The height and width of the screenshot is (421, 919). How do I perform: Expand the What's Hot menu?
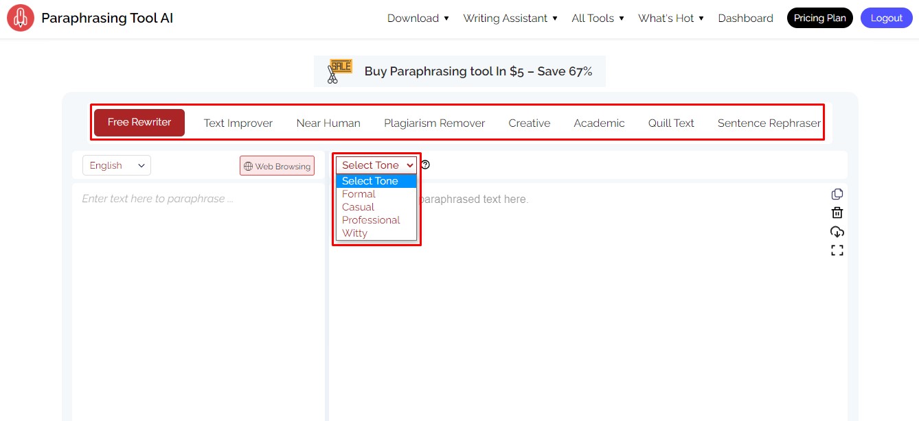(x=671, y=19)
